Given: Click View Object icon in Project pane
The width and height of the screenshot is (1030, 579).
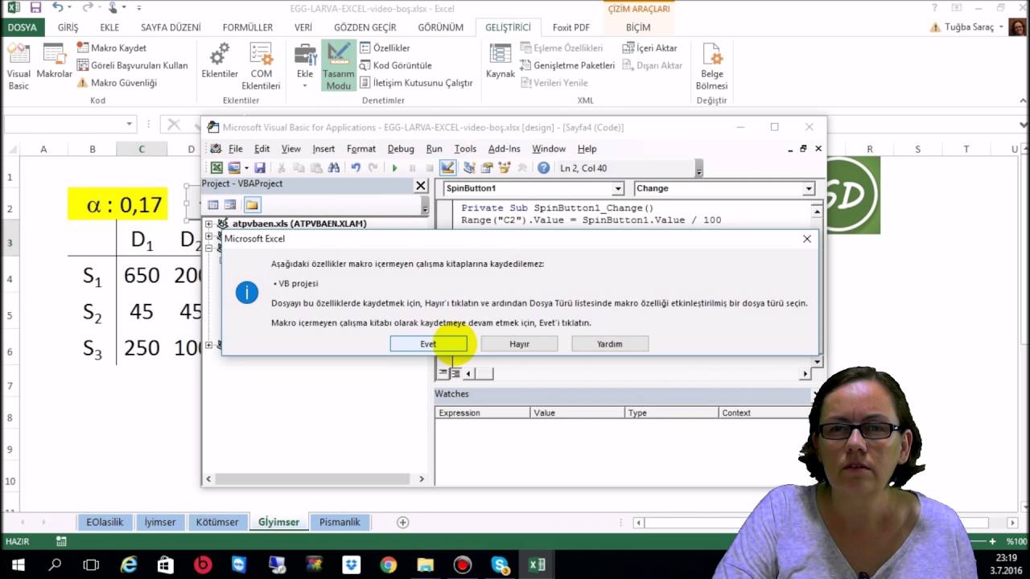Looking at the screenshot, I should (230, 205).
